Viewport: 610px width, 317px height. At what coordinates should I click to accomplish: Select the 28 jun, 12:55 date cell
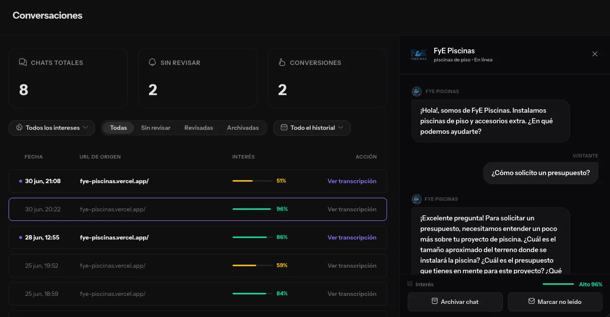click(x=42, y=237)
